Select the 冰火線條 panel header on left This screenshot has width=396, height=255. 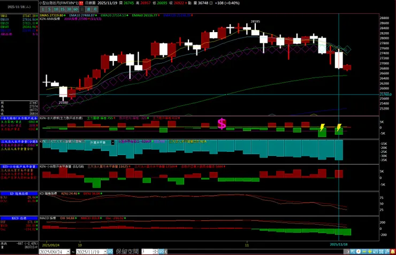pos(19,118)
